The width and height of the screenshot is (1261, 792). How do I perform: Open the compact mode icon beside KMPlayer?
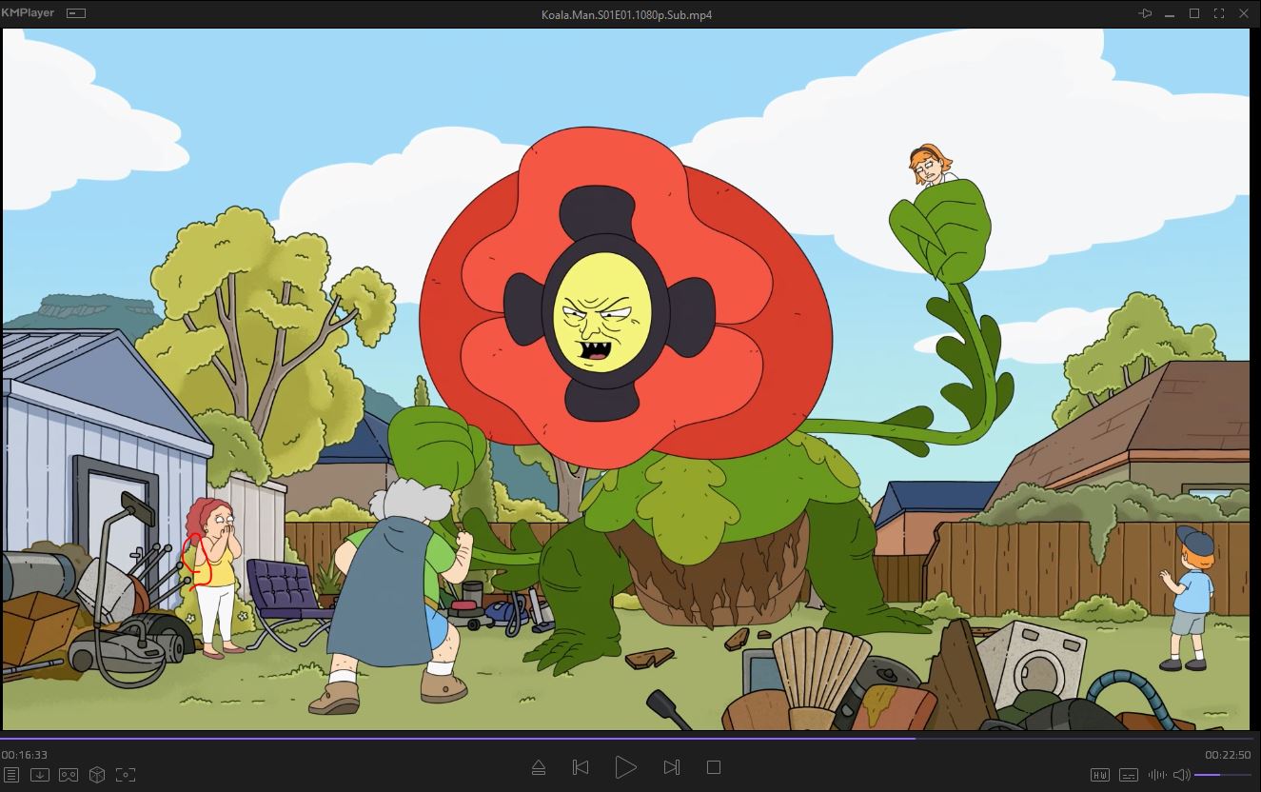76,13
